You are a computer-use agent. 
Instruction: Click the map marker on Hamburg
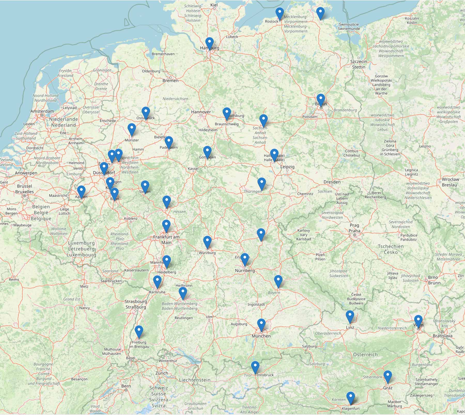pos(210,43)
